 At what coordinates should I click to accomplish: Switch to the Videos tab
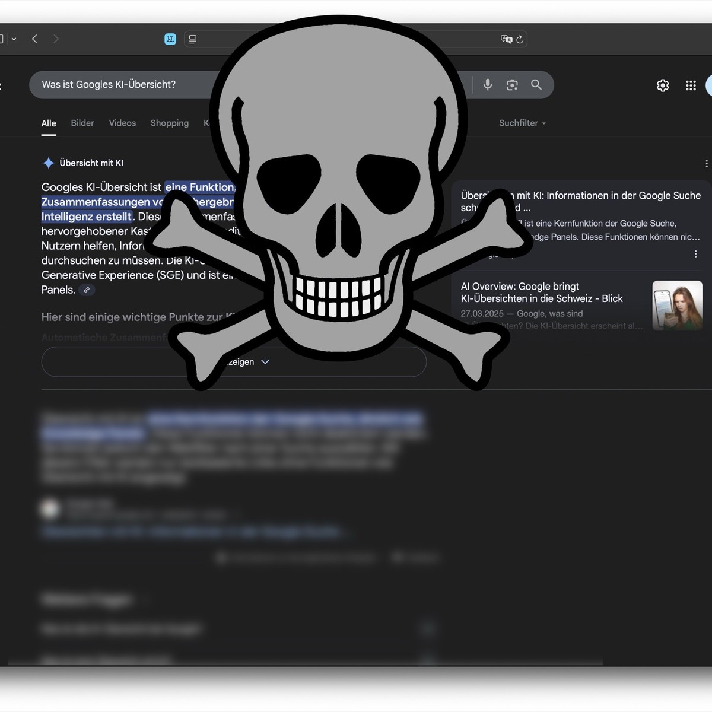tap(122, 123)
